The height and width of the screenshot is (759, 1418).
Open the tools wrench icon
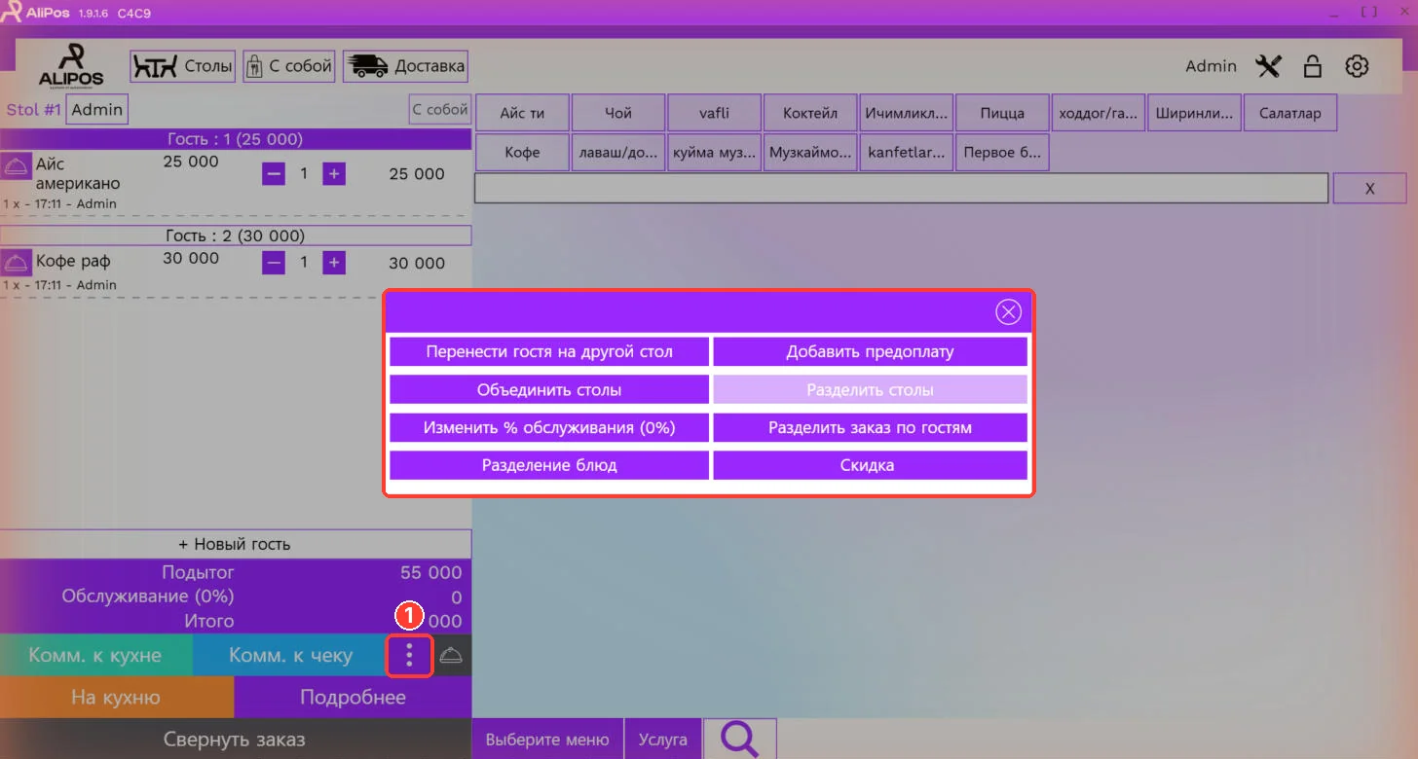pos(1269,66)
